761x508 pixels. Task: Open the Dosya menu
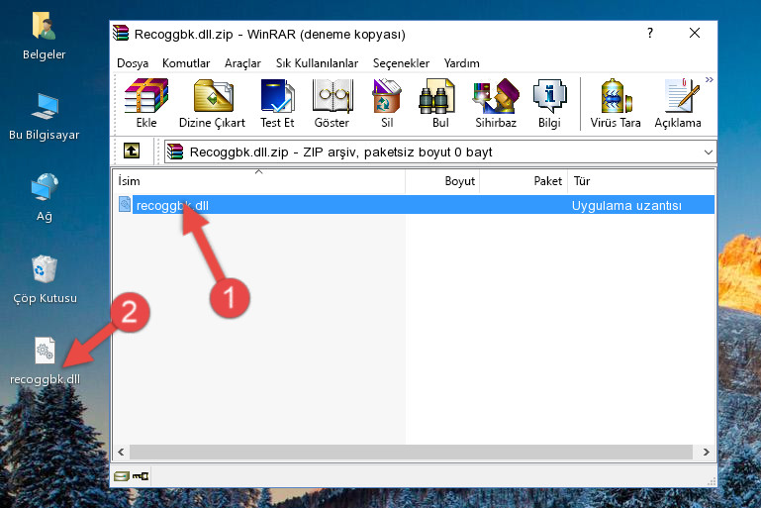pyautogui.click(x=133, y=63)
